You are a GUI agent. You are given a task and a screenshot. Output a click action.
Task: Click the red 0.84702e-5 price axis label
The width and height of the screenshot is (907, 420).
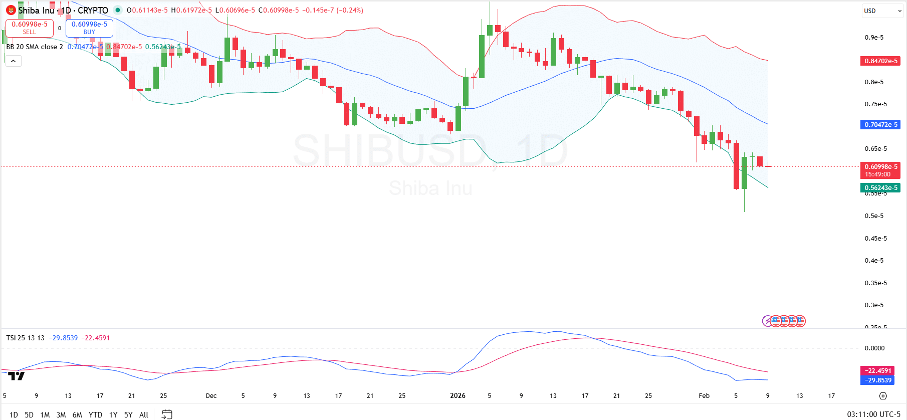click(880, 61)
